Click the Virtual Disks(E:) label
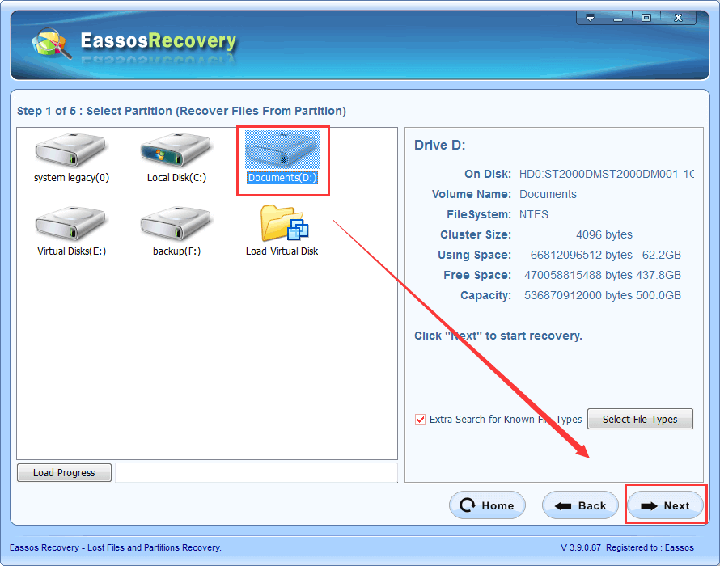This screenshot has width=720, height=566. pyautogui.click(x=72, y=251)
